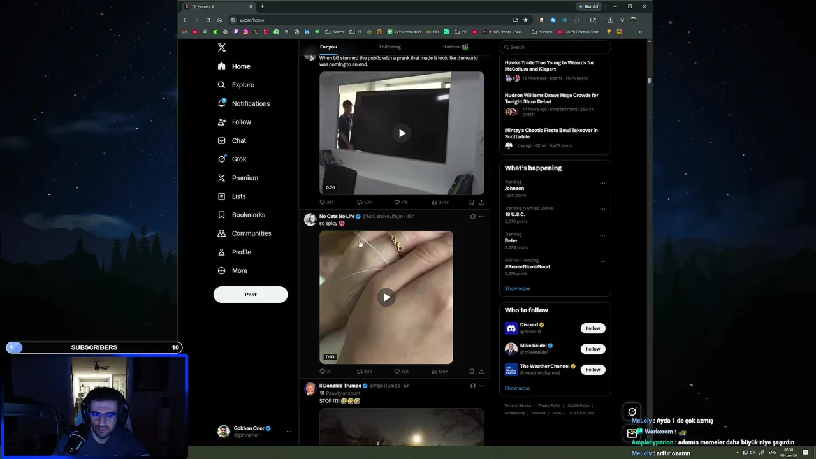The image size is (816, 459).
Task: Open Hawks Trade Trae Young news story
Action: tap(555, 70)
